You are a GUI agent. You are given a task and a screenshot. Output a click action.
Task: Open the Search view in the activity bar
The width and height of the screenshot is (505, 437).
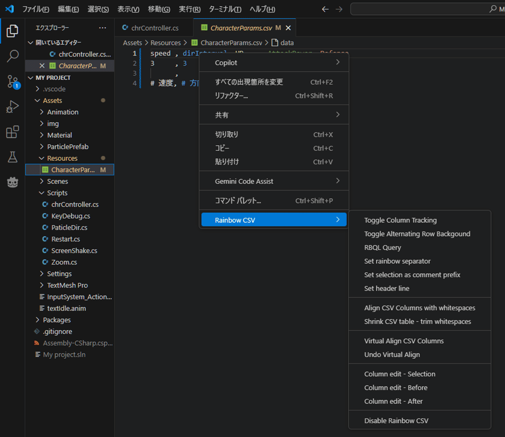tap(12, 56)
